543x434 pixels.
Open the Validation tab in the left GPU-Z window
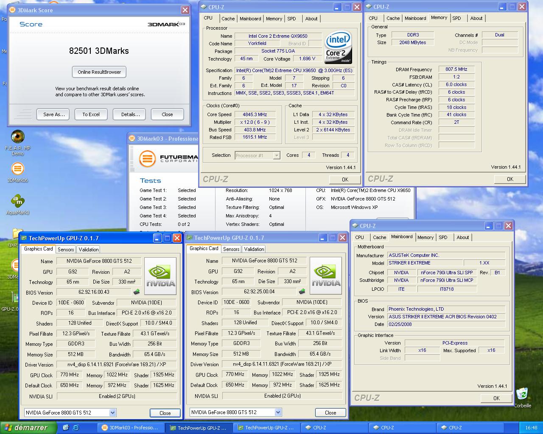(x=89, y=250)
